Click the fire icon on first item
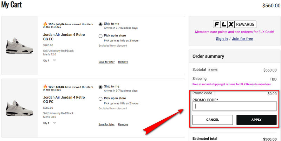Image resolution: width=281 pixels, height=141 pixels. [45, 24]
